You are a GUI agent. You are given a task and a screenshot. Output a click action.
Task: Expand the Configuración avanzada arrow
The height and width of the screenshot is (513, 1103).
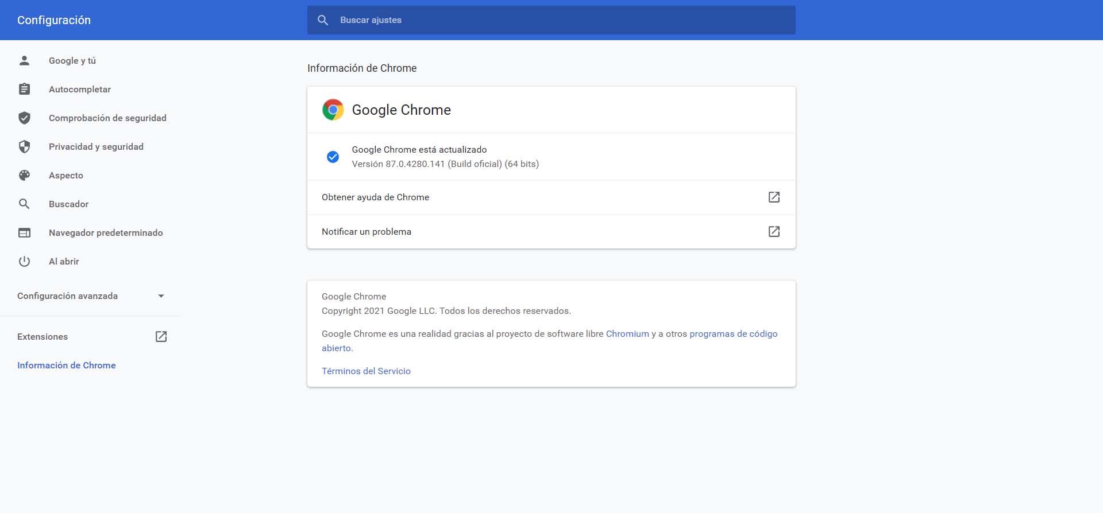point(161,296)
